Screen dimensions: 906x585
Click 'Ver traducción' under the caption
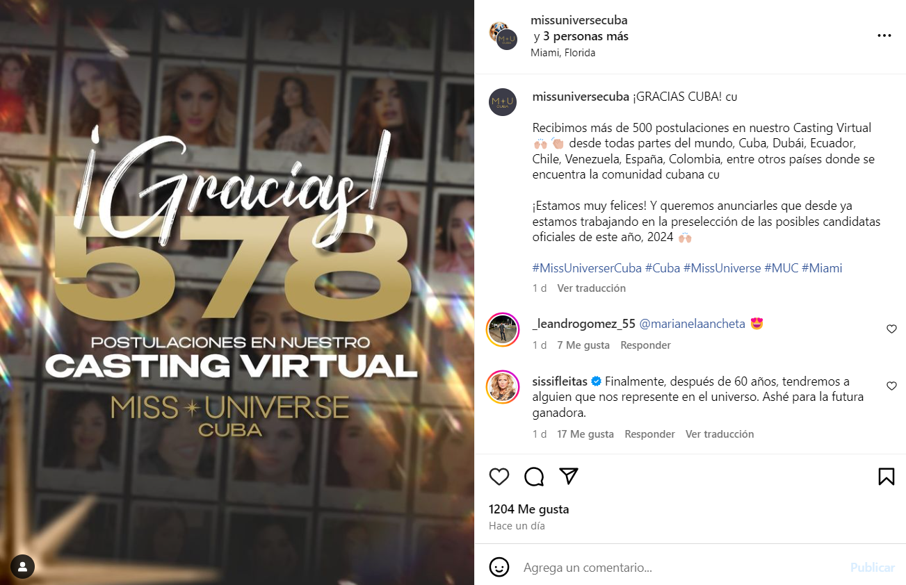pyautogui.click(x=591, y=288)
